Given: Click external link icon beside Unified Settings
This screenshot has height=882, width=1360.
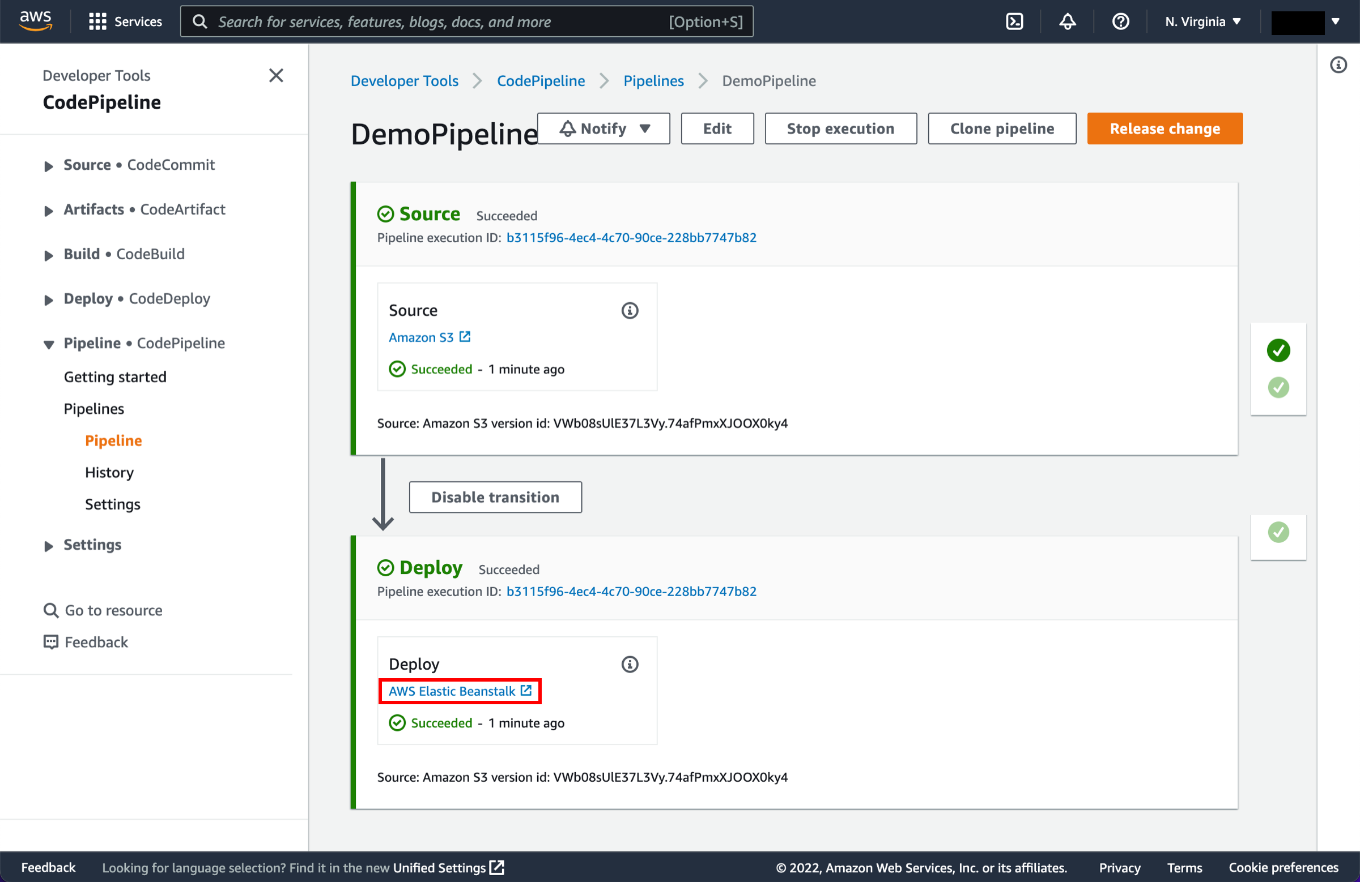Looking at the screenshot, I should click(497, 868).
